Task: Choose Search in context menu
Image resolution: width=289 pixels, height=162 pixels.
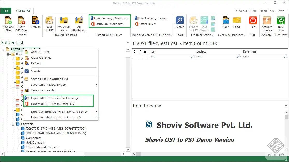Action: coord(60,71)
